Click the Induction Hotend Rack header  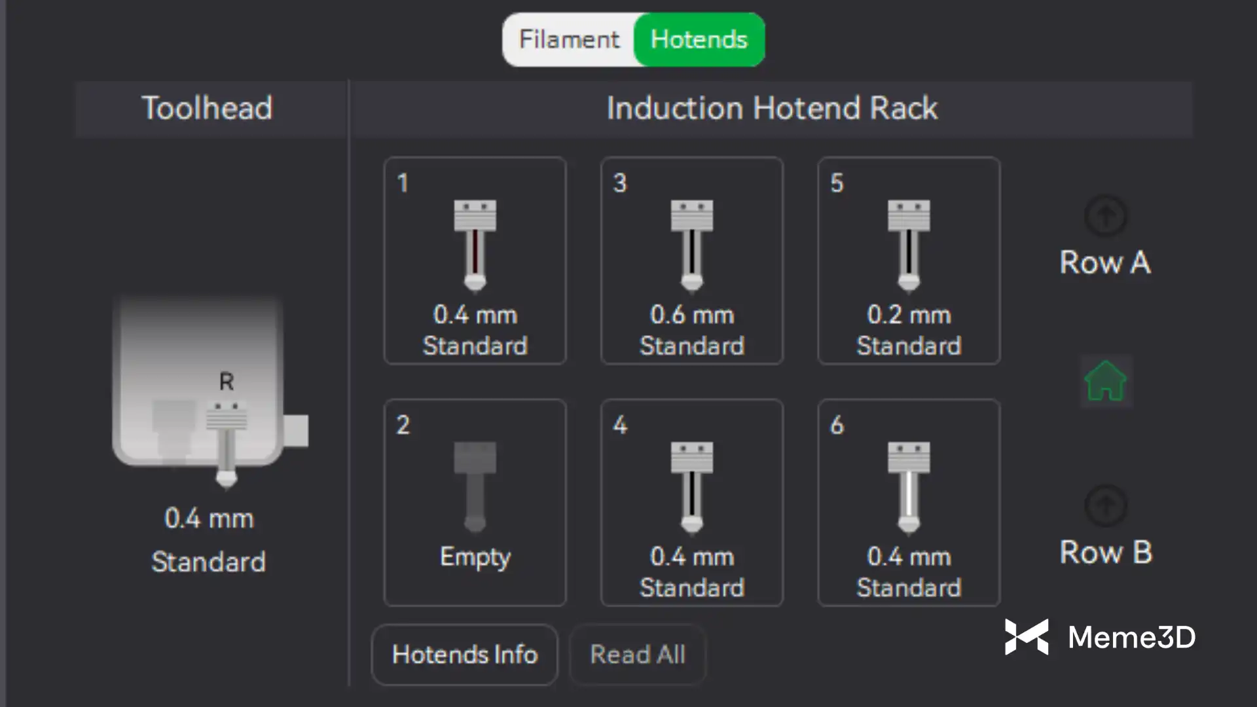pos(771,108)
